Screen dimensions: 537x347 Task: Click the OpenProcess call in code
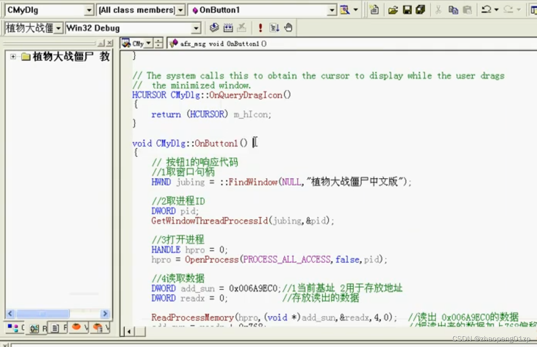[212, 259]
